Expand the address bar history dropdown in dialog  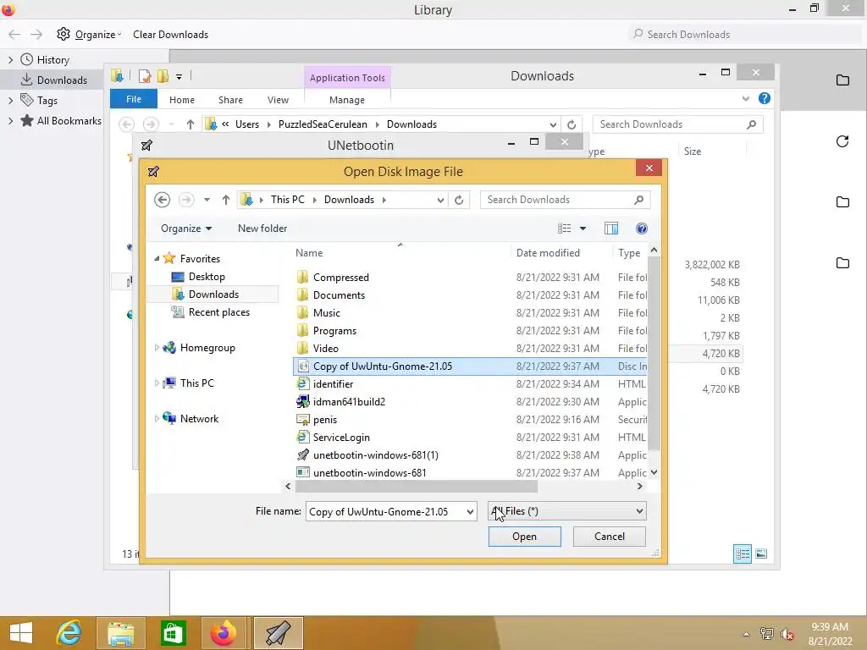(x=440, y=200)
